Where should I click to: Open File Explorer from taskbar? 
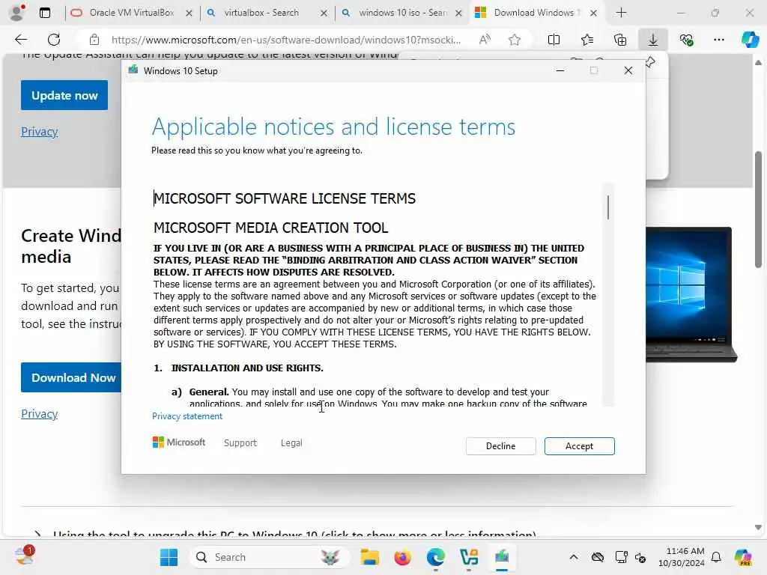[x=370, y=557]
